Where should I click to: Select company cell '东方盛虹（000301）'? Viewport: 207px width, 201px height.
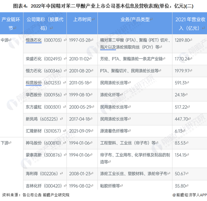(x=45, y=107)
